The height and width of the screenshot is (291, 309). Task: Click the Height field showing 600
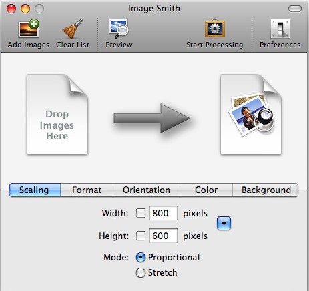click(x=164, y=236)
